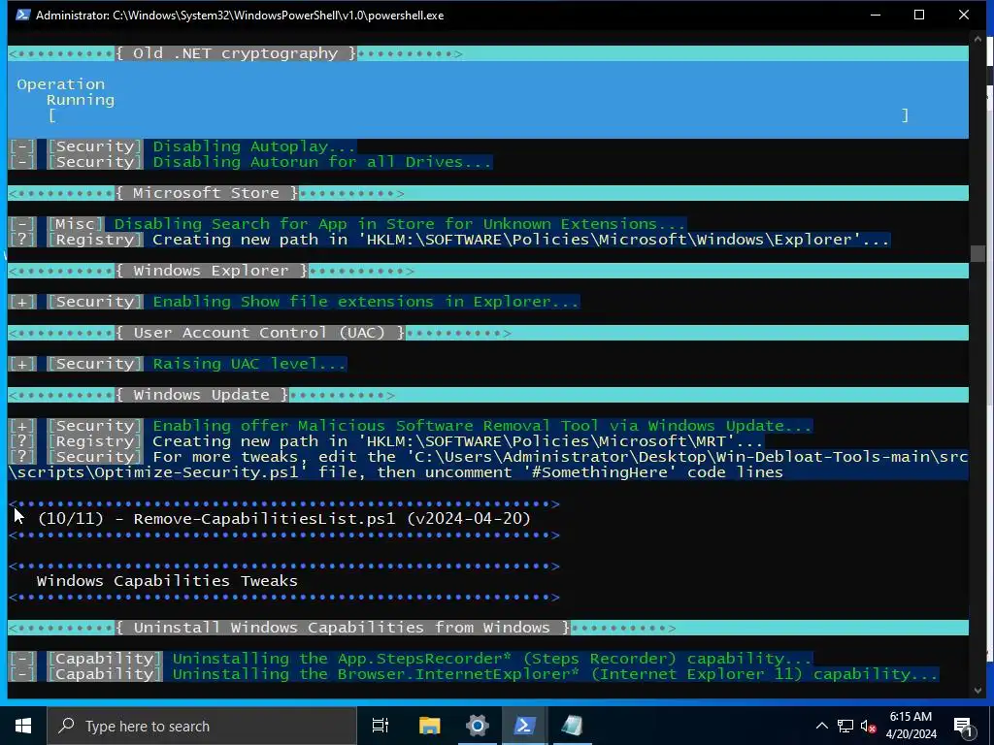Click the search magnifier icon in the taskbar

pyautogui.click(x=66, y=726)
